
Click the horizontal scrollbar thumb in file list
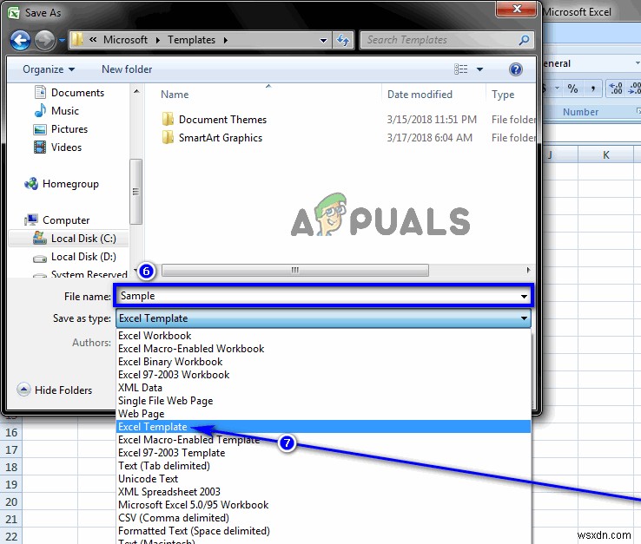[295, 270]
